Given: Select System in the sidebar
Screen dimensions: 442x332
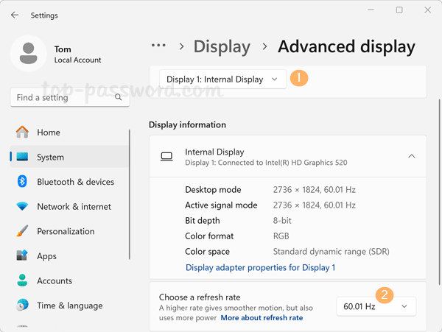Looking at the screenshot, I should tap(50, 157).
